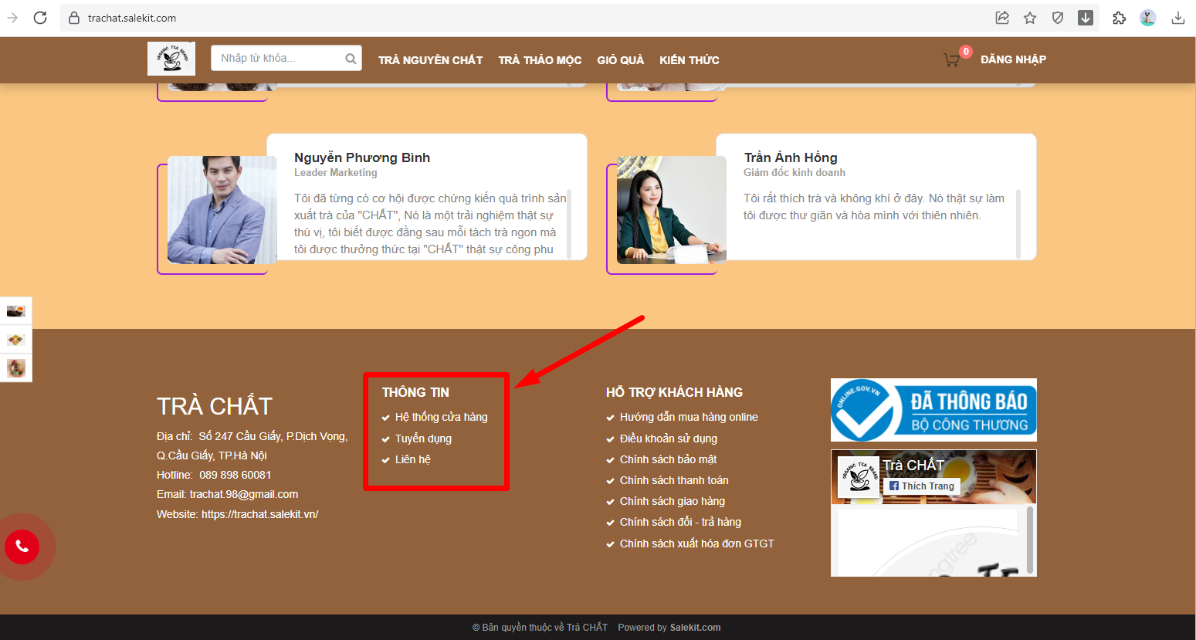The image size is (1196, 640).
Task: Open the Hệ thống cửa hàng link
Action: click(x=441, y=417)
